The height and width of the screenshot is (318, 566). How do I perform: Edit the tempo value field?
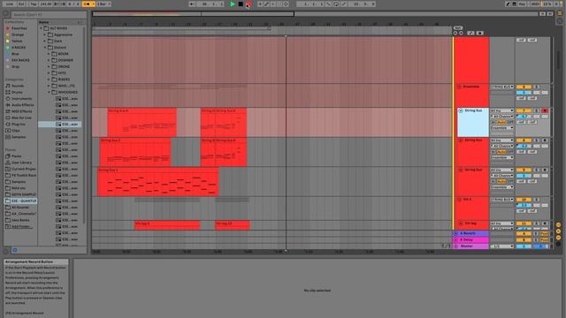point(45,4)
